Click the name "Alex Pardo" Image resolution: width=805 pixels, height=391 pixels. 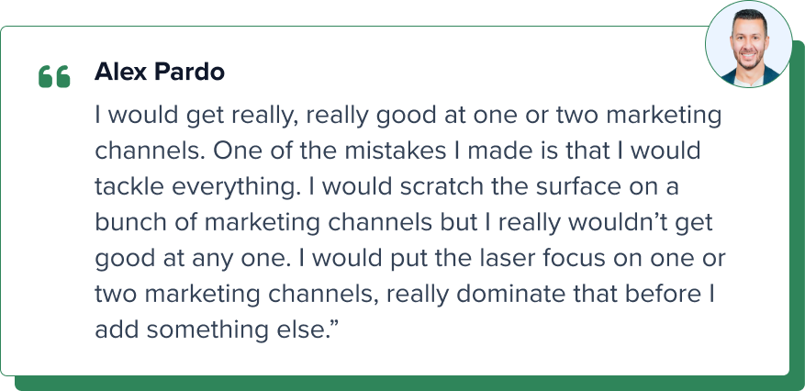pos(160,73)
